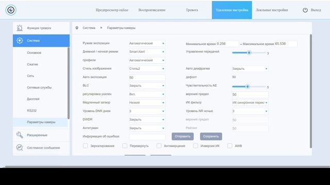The height and width of the screenshot is (185, 330).
Task: Toggle the Зеркалирование checkbox
Action: [85, 146]
